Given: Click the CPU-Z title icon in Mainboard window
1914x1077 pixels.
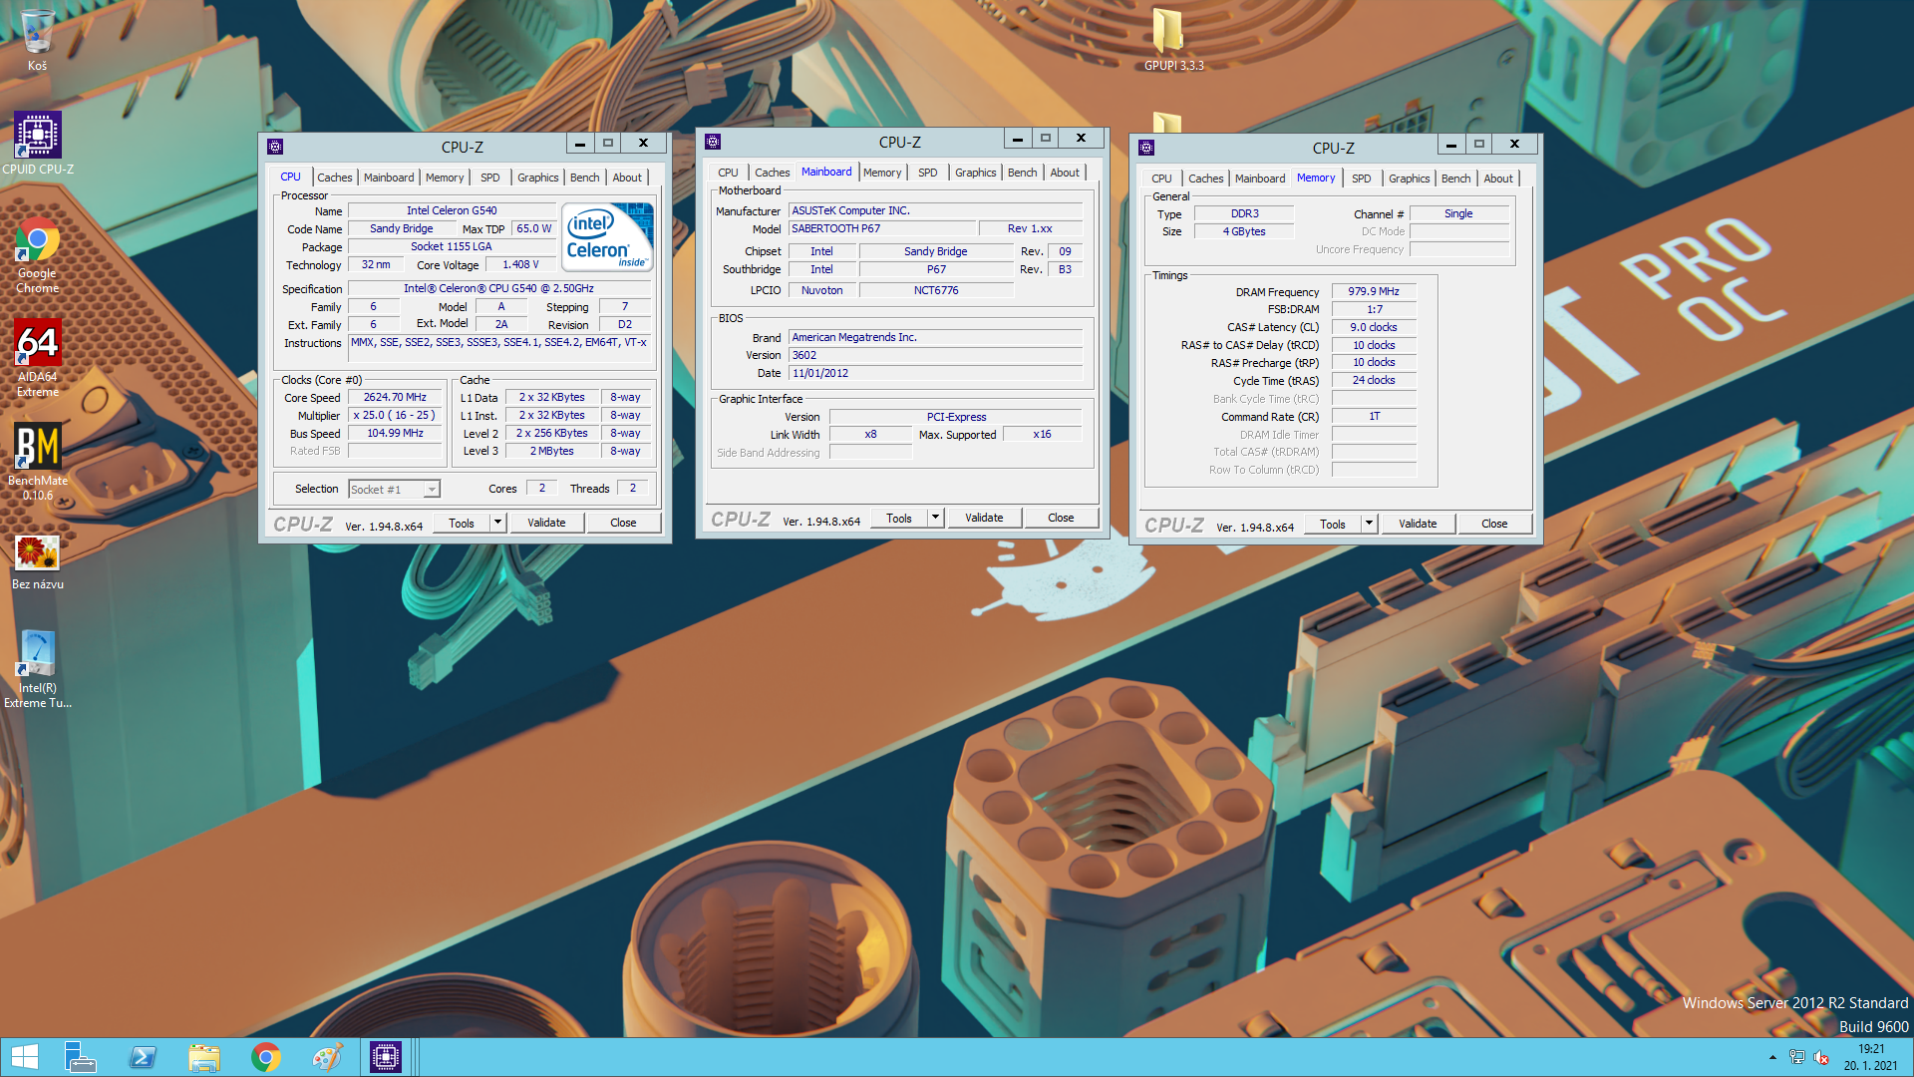Looking at the screenshot, I should tap(713, 142).
